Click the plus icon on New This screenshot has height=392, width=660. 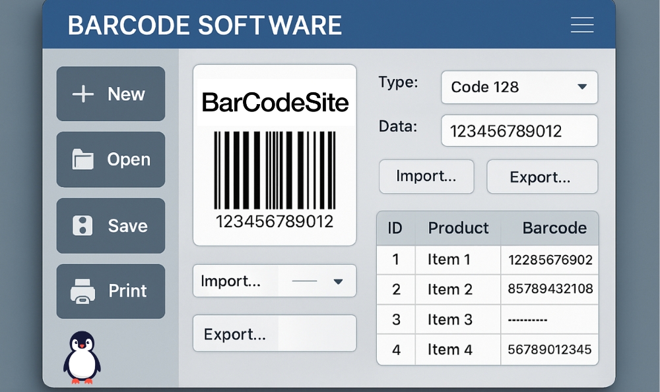[x=83, y=94]
